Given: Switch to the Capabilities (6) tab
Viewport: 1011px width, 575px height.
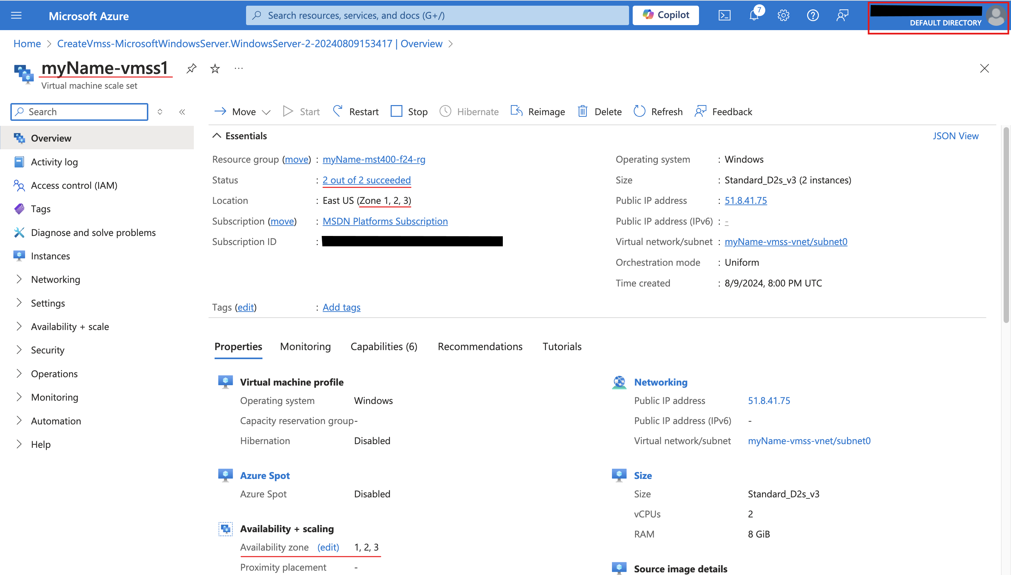Looking at the screenshot, I should [384, 346].
